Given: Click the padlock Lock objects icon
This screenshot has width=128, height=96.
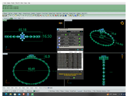Looking at the screenshot, I should click(x=53, y=15).
